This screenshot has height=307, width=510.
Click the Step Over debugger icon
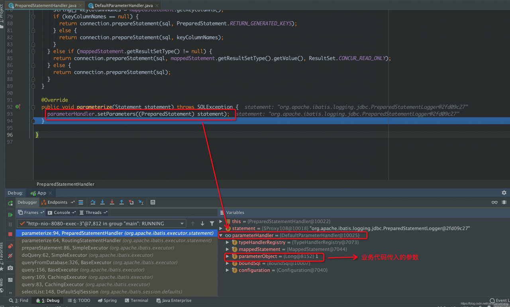pos(93,202)
